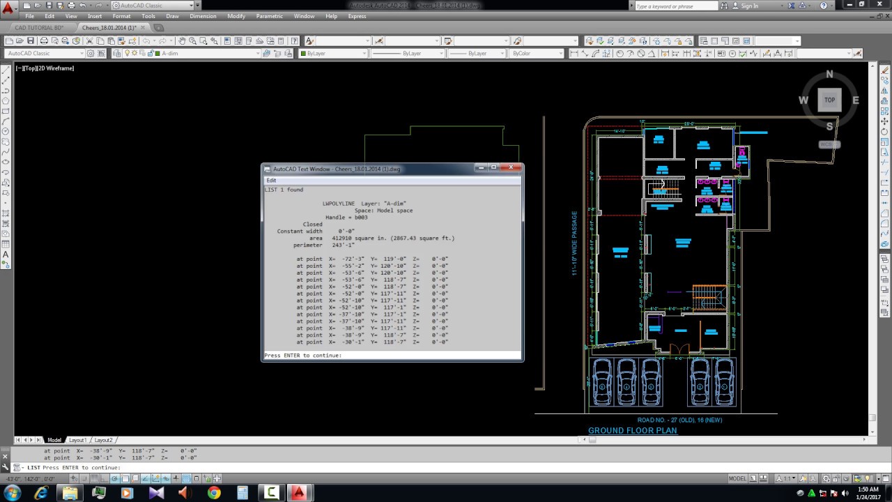Click the Radius dimension icon
Screen dimensions: 892x502
(620, 53)
